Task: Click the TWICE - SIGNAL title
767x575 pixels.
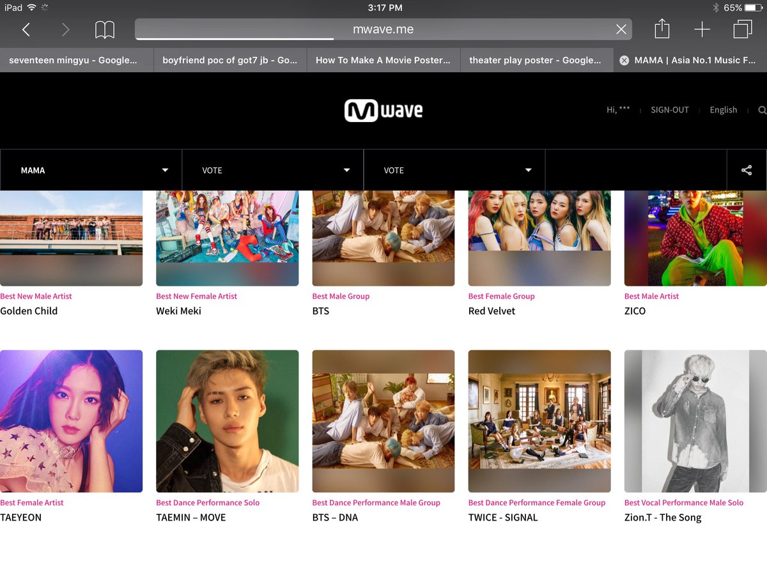Action: point(503,517)
